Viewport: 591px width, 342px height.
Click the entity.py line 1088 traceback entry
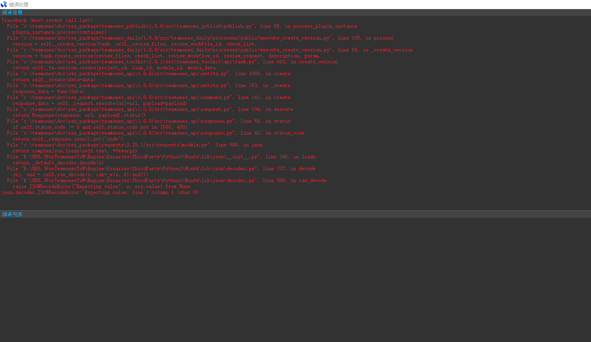148,74
